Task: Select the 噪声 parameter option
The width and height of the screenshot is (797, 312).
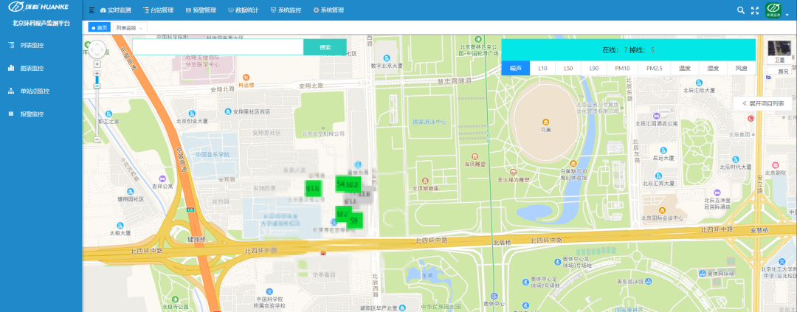Action: [514, 68]
